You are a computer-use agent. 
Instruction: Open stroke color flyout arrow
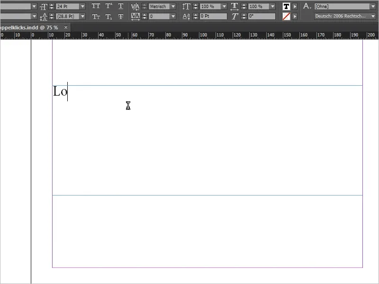pyautogui.click(x=295, y=17)
